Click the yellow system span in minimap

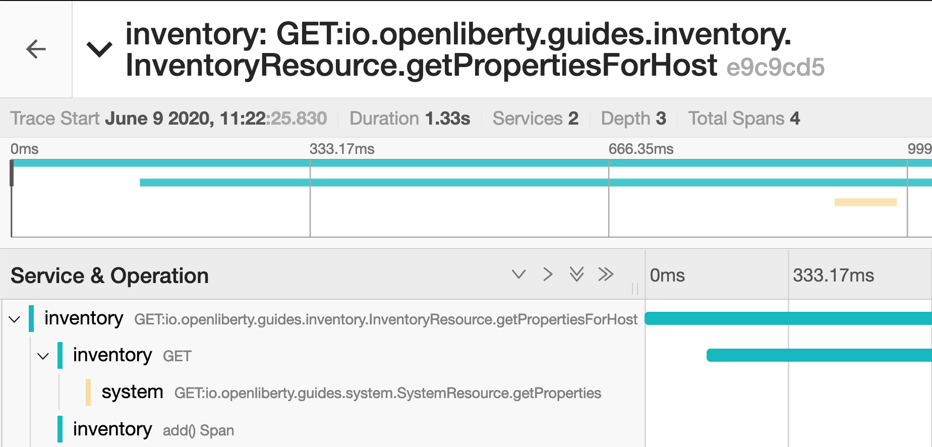(x=865, y=202)
